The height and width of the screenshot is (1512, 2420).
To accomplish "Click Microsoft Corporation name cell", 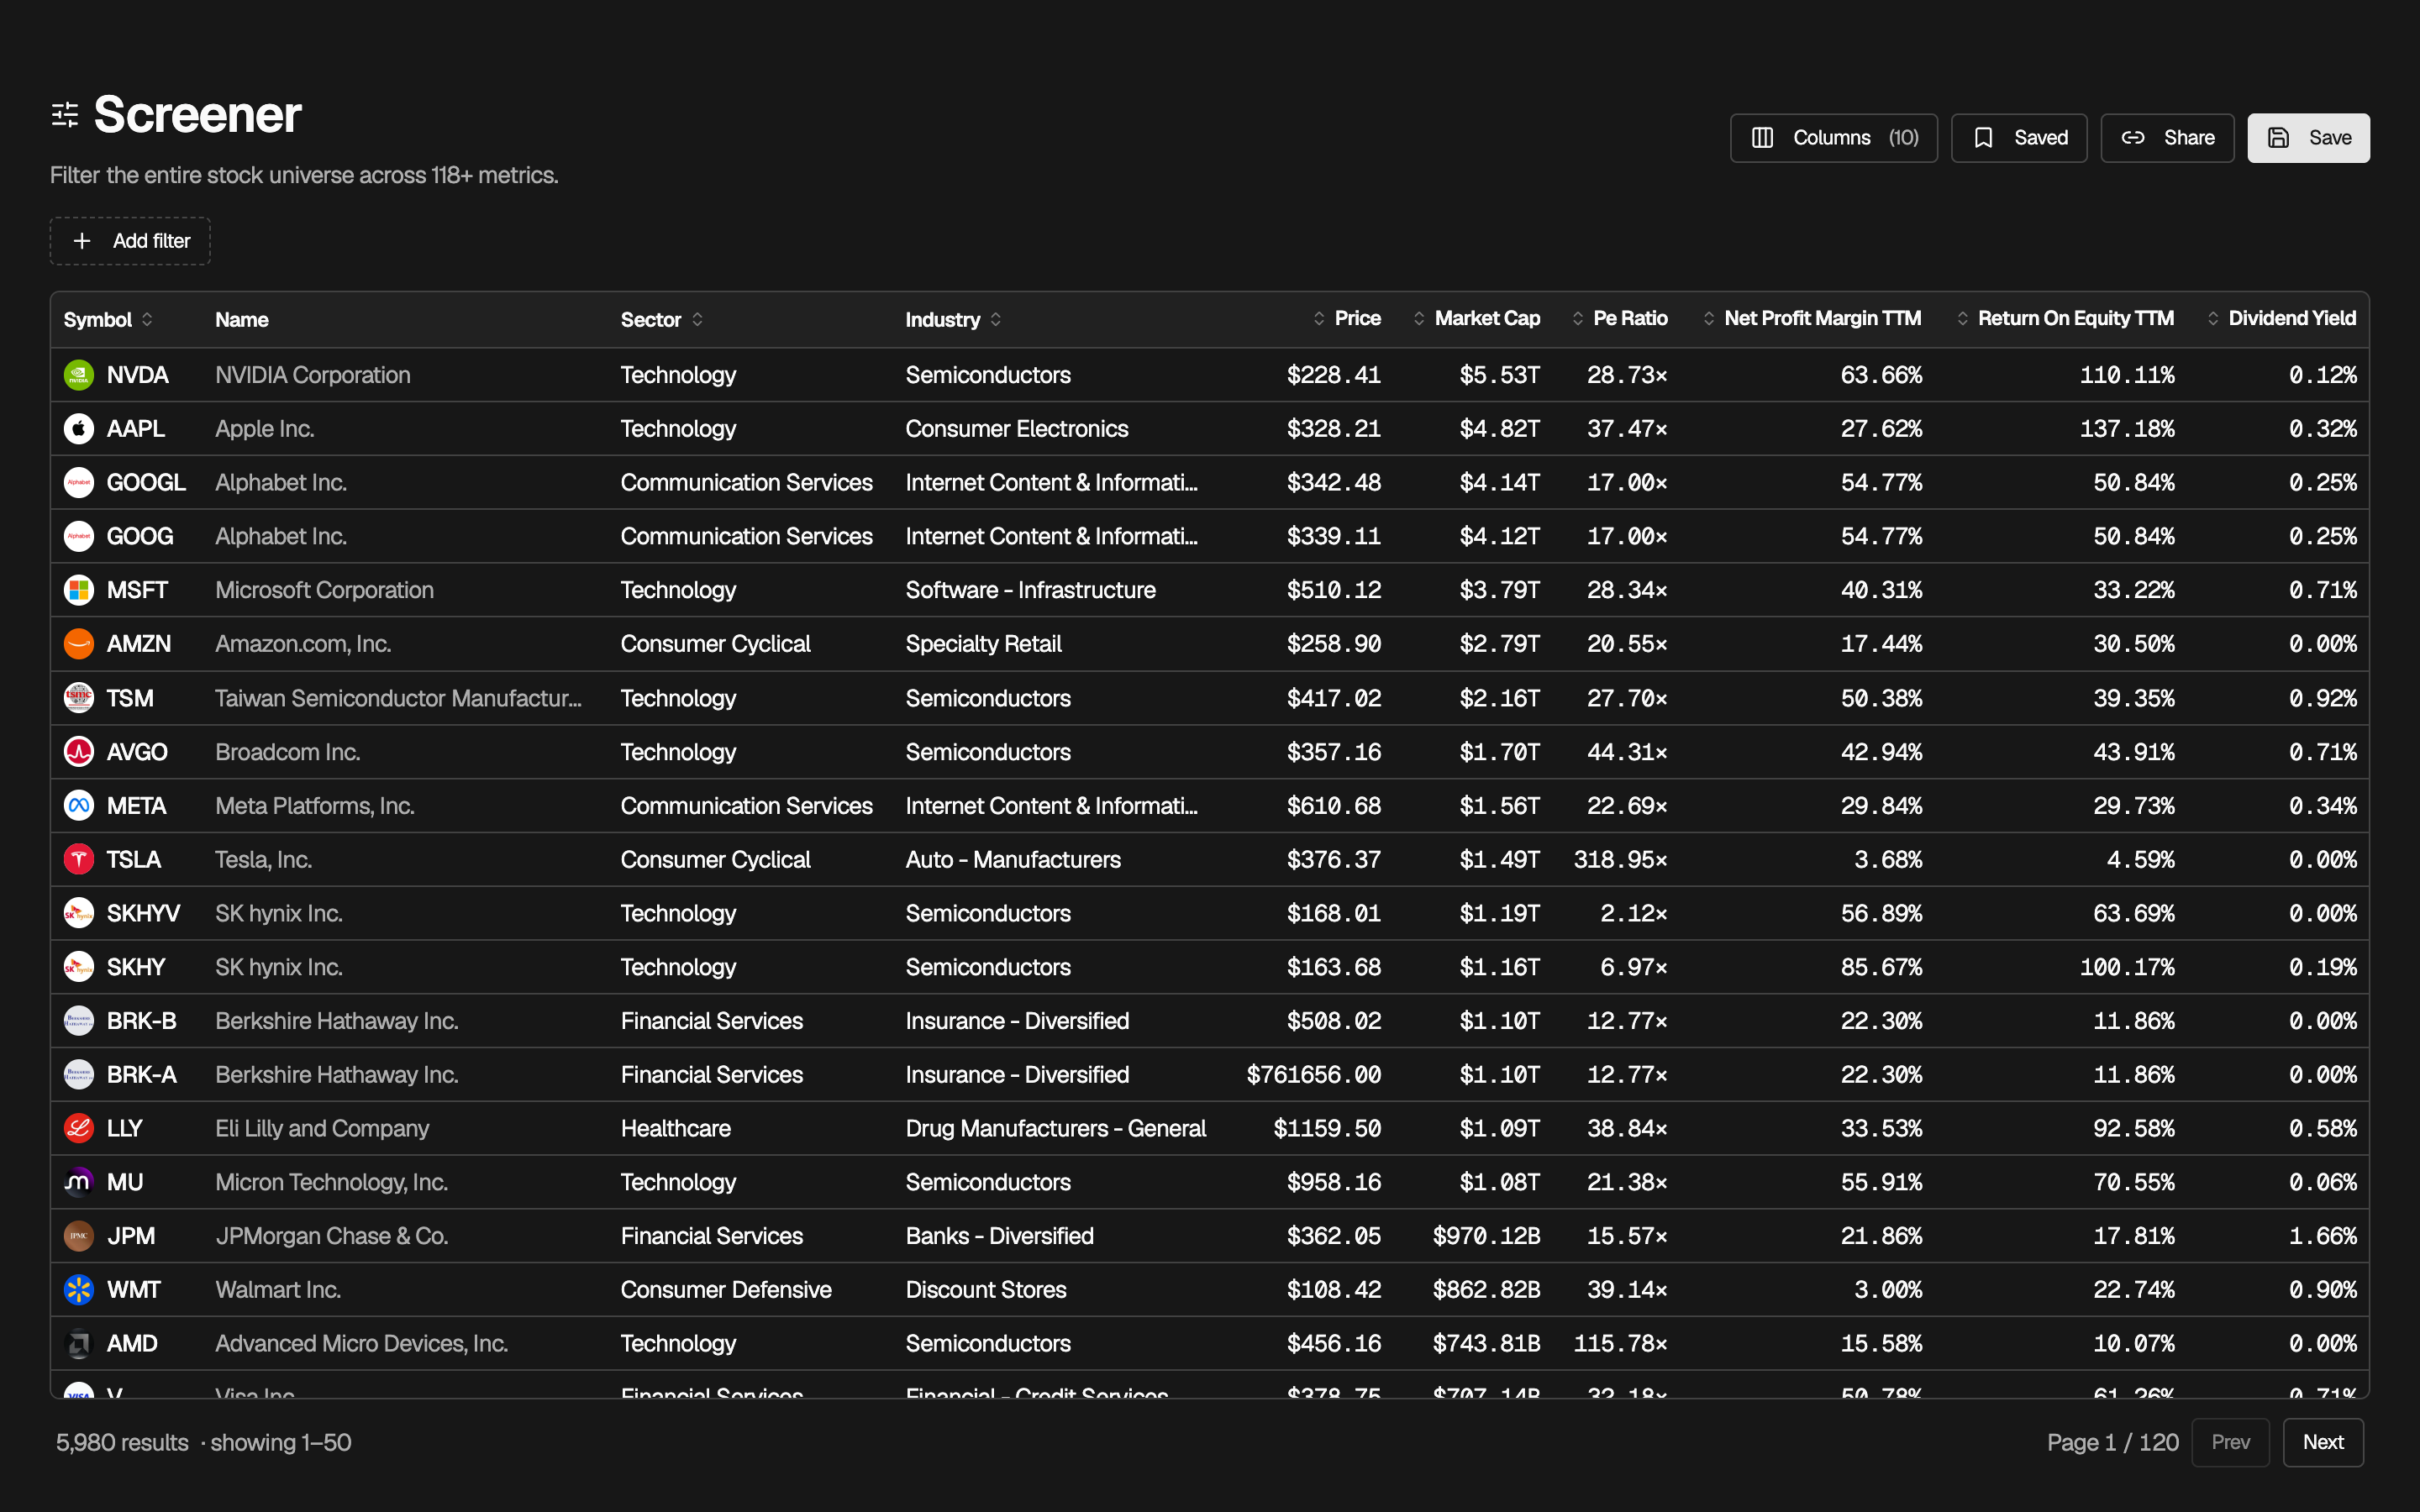I will [x=325, y=590].
